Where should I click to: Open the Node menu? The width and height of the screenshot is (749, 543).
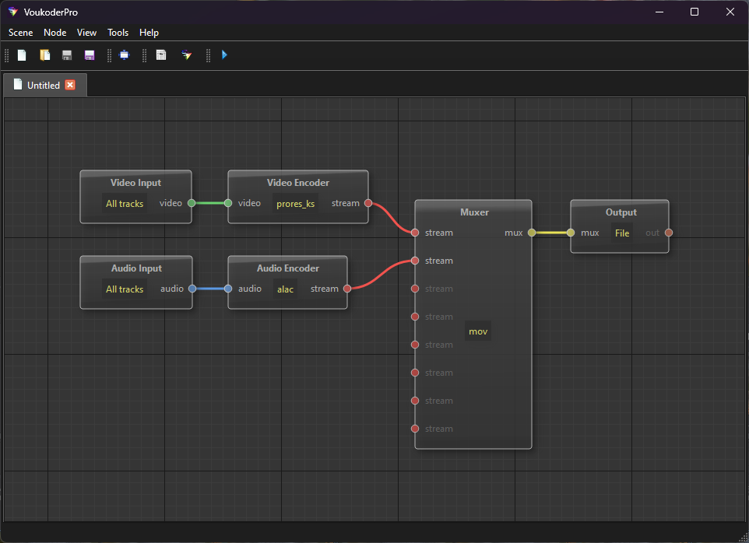(55, 33)
